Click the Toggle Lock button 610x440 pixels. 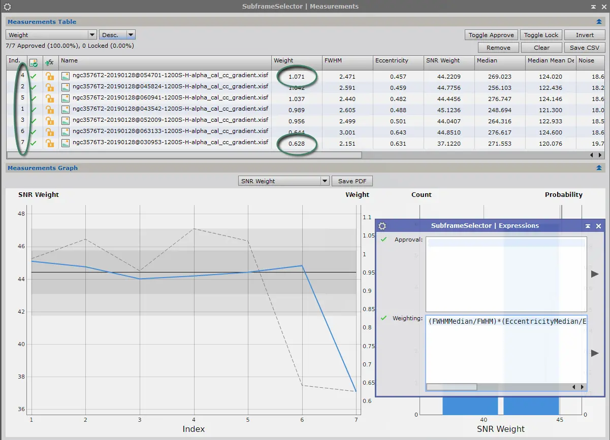coord(541,35)
